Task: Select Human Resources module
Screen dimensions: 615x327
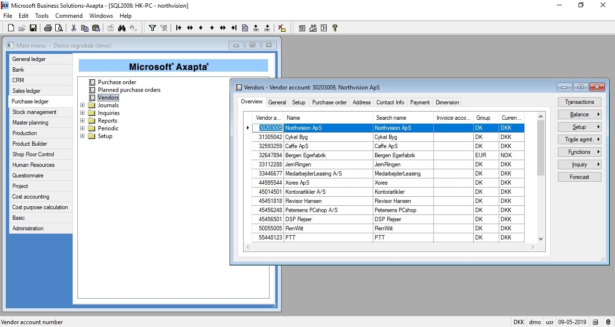Action: (x=40, y=165)
